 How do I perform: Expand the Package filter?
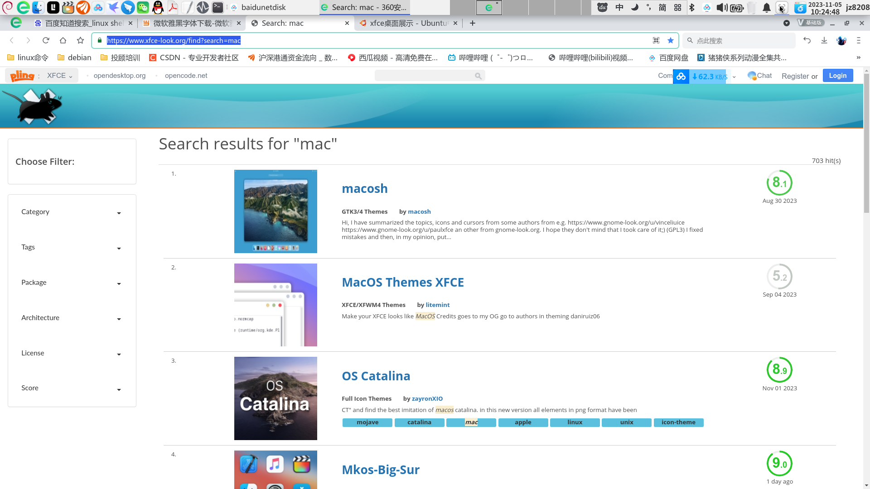coord(72,283)
